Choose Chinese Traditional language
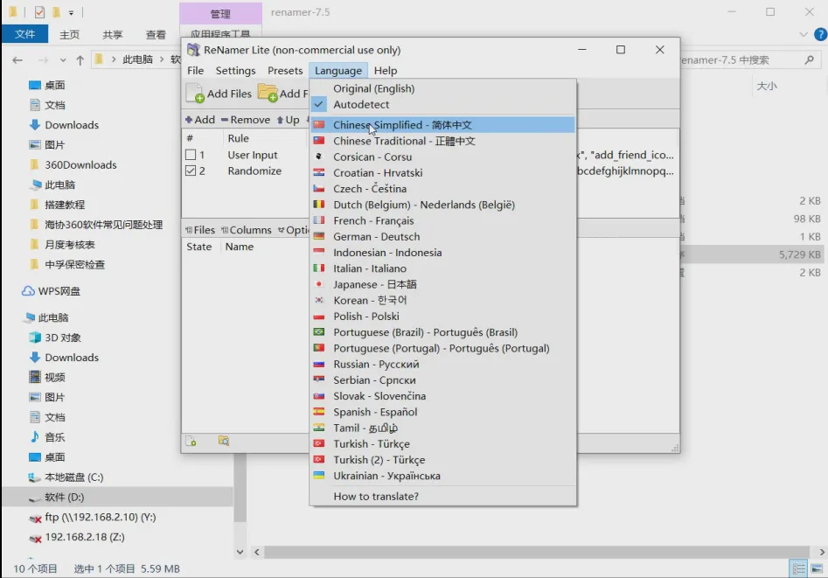This screenshot has width=828, height=578. [442, 141]
